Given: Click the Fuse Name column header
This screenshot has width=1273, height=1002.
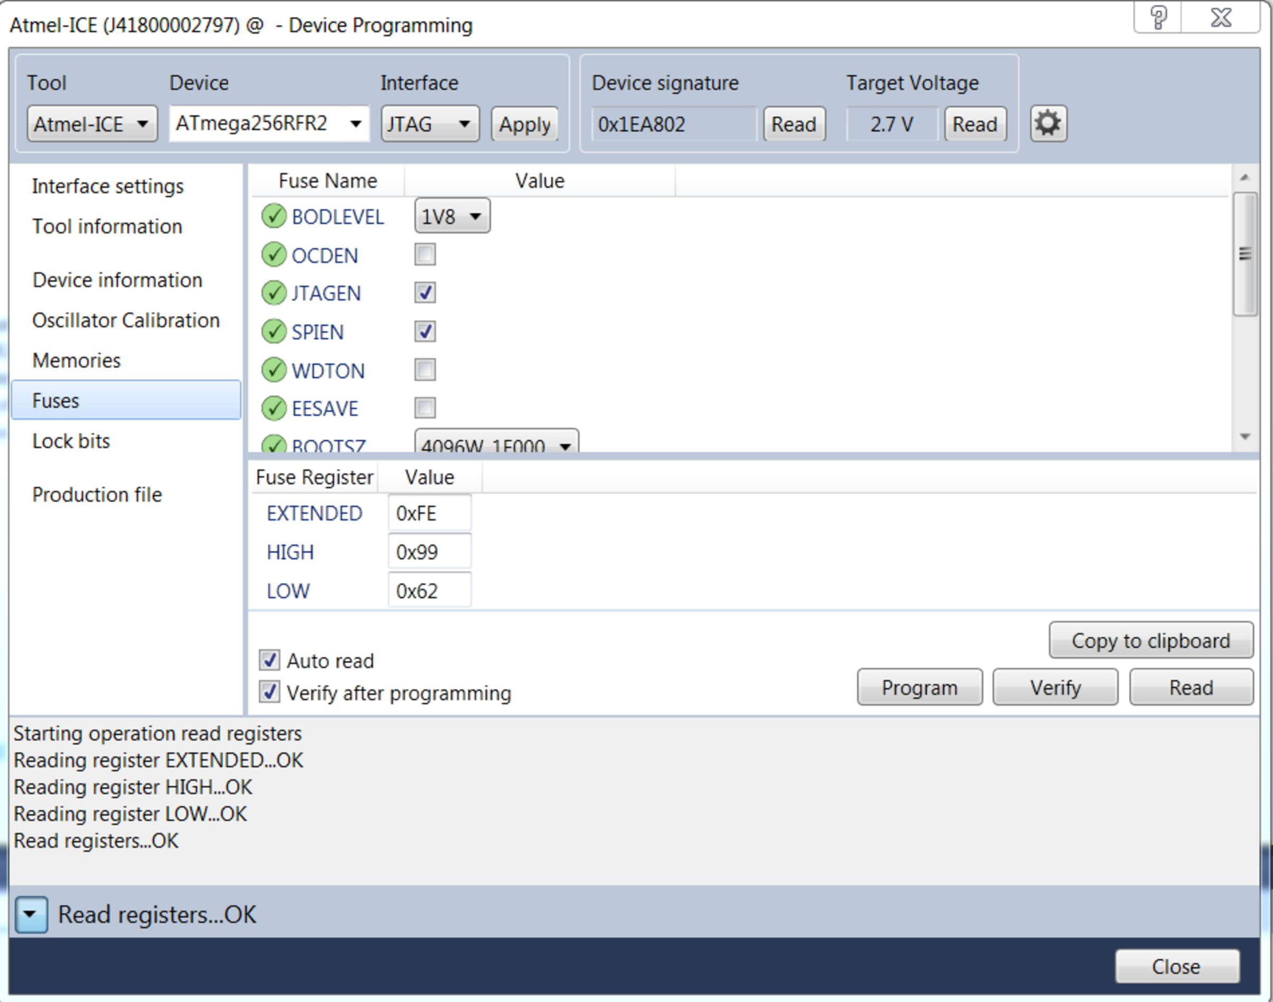Looking at the screenshot, I should [x=328, y=181].
